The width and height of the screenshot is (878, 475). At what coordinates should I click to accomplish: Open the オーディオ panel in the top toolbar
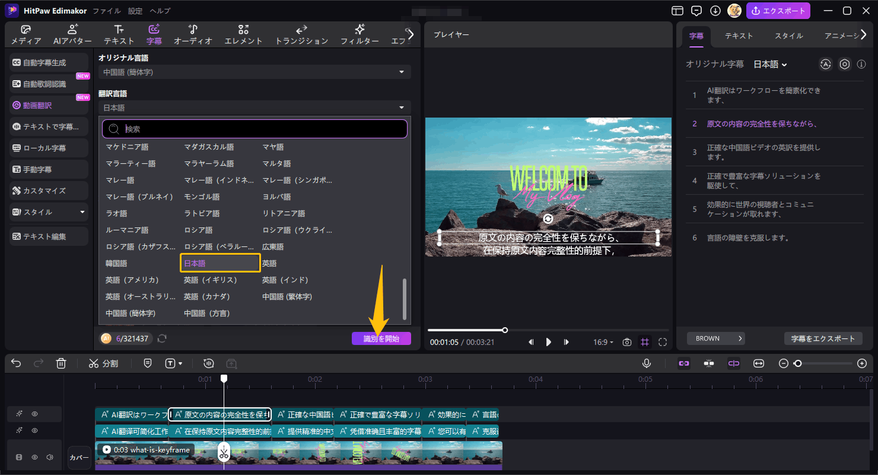(x=192, y=34)
